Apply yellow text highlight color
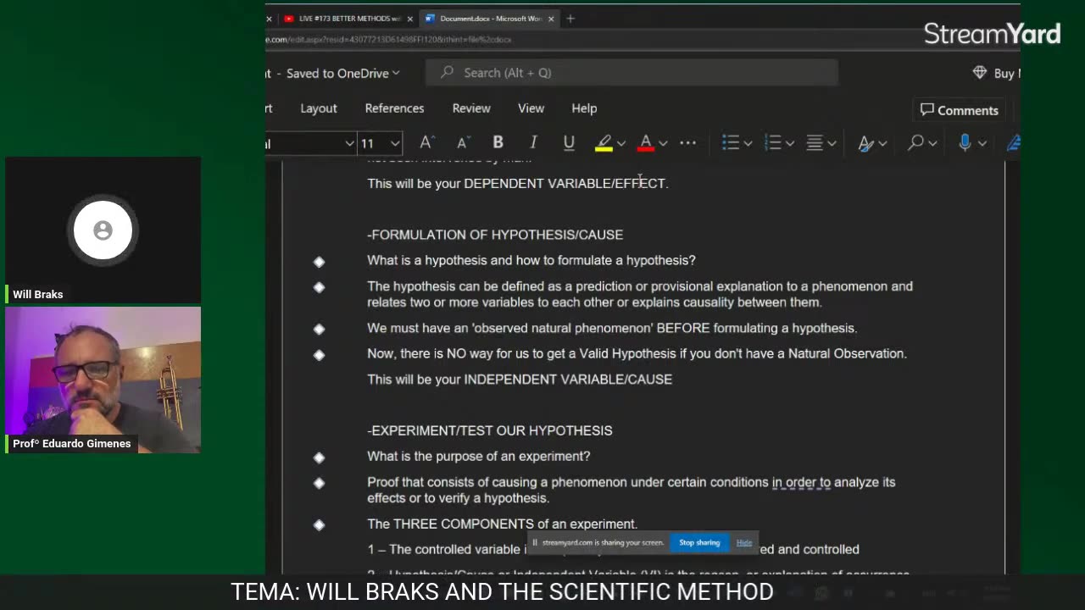This screenshot has height=610, width=1085. (604, 143)
